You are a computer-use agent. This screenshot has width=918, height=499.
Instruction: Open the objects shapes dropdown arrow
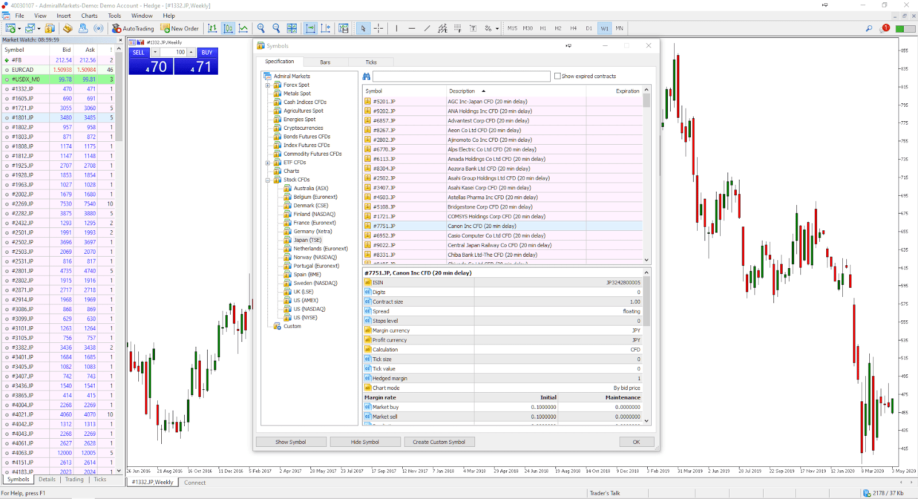[497, 28]
